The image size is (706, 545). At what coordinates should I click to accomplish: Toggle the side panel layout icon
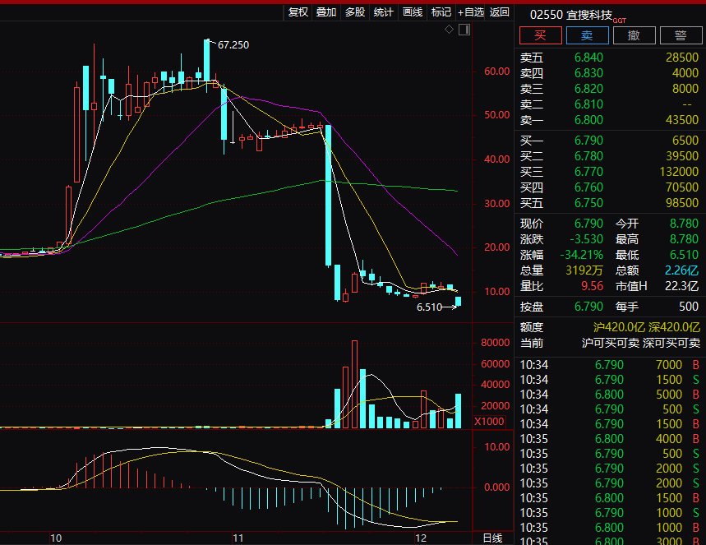tap(464, 30)
